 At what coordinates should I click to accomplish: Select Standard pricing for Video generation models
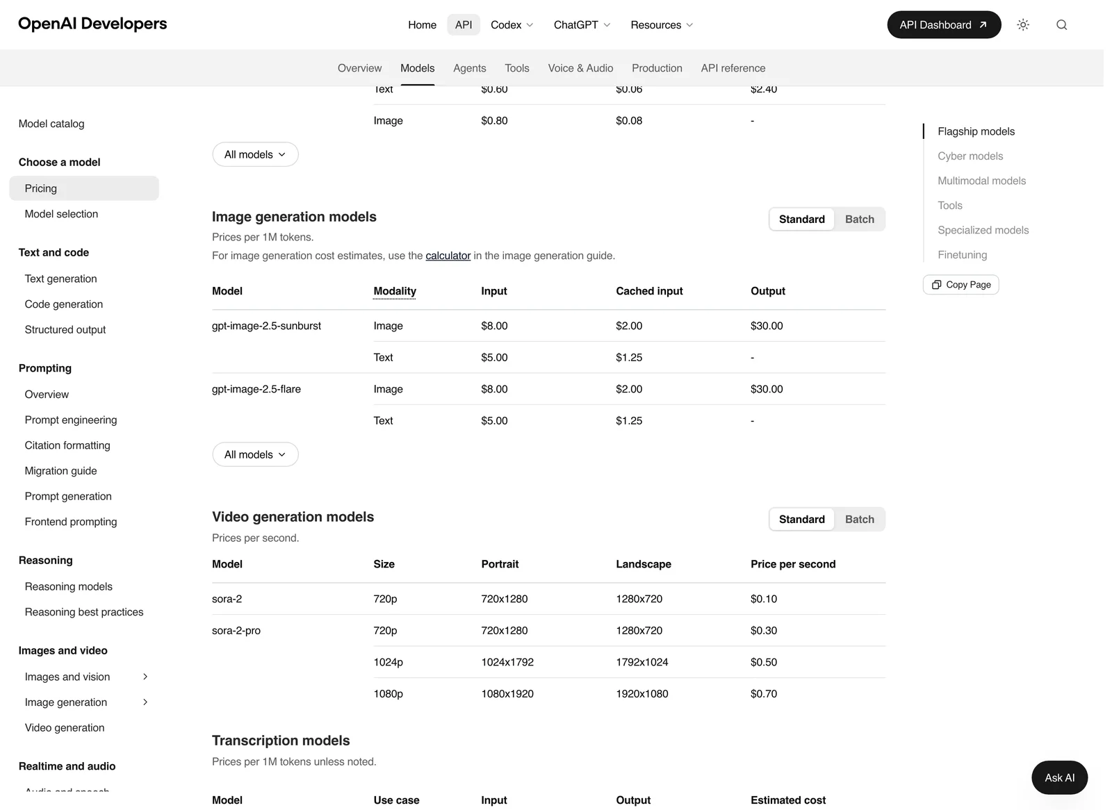(x=802, y=520)
